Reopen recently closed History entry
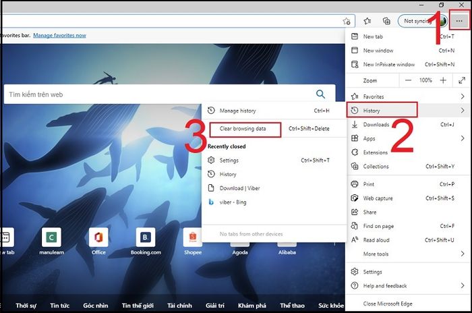Viewport: 472px width, 313px height. (x=274, y=174)
